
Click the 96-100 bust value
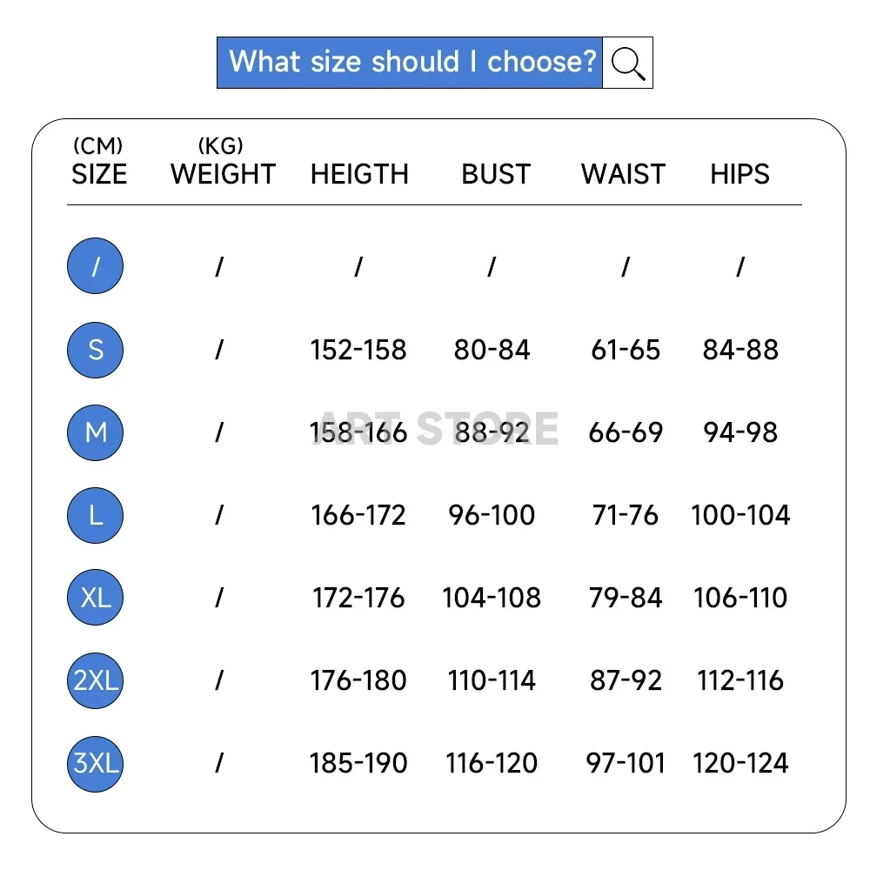[492, 515]
